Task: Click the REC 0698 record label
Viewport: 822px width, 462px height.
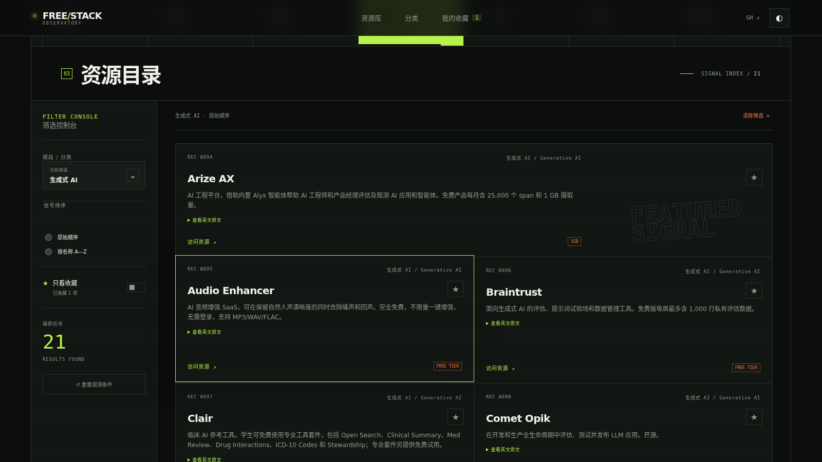Action: 498,397
